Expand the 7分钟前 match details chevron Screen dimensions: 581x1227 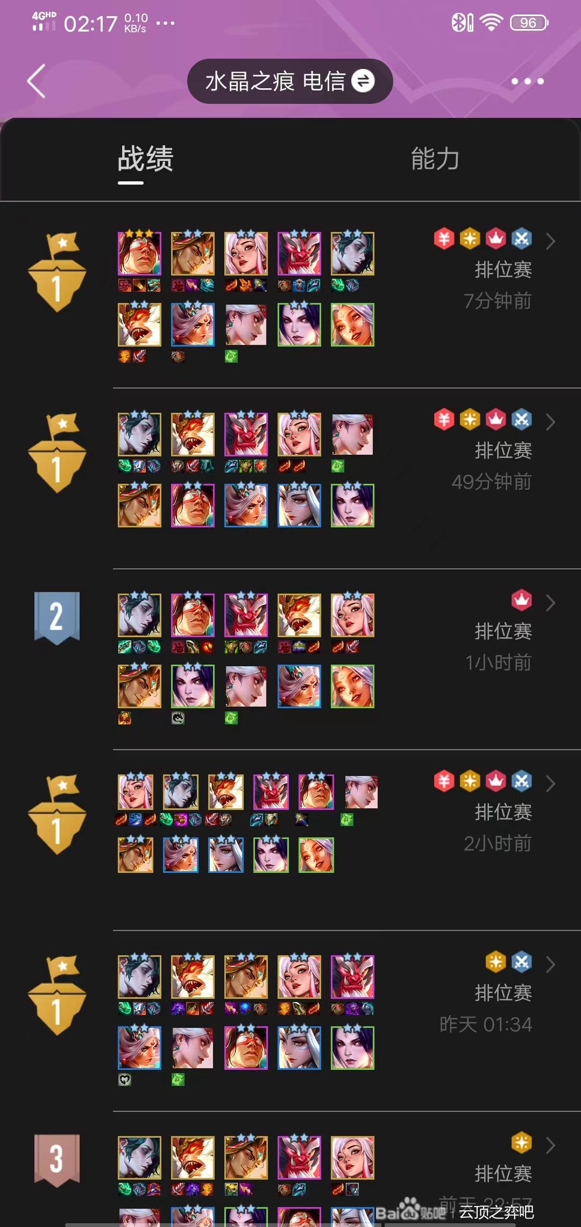550,241
